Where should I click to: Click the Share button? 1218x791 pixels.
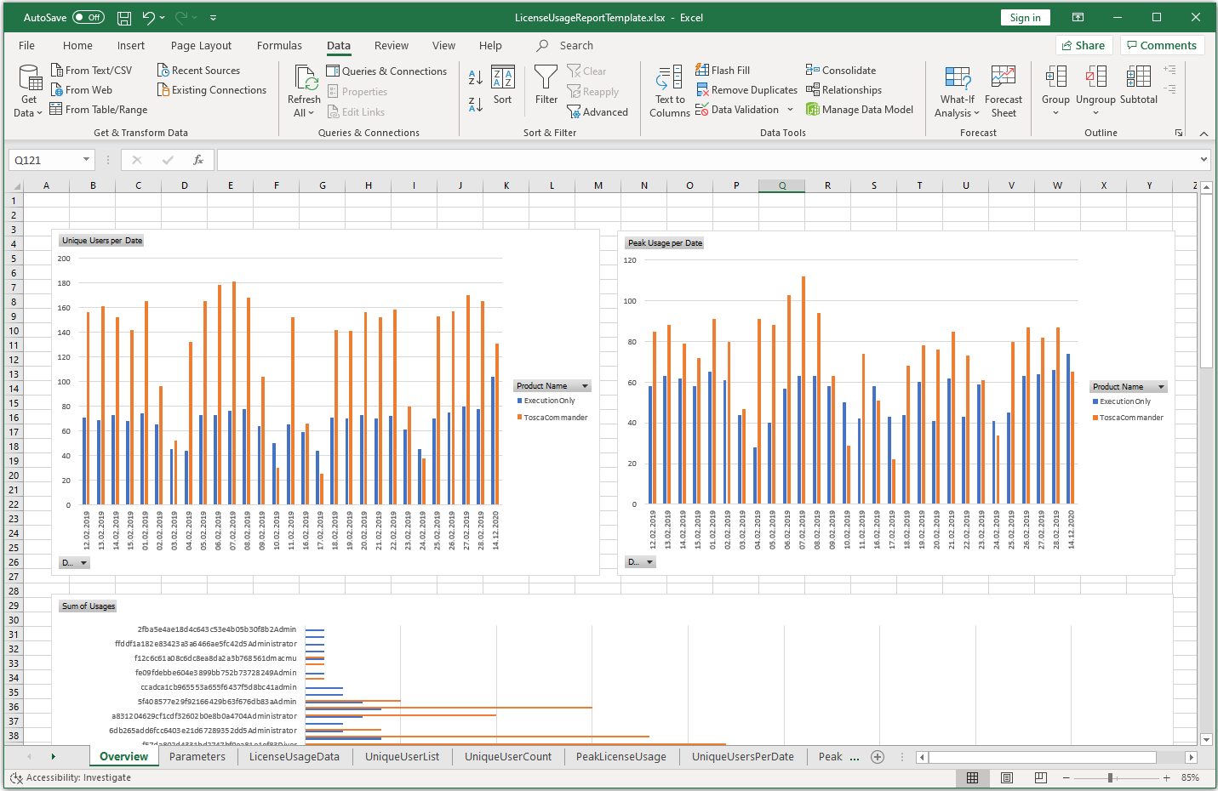tap(1084, 46)
